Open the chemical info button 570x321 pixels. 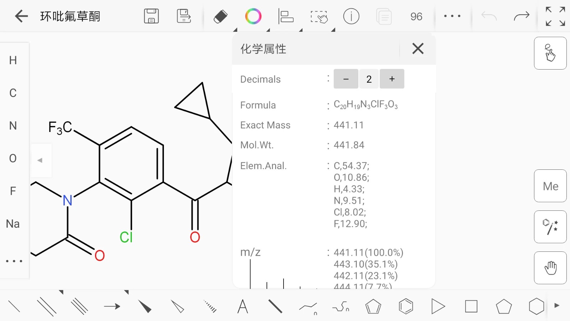[x=351, y=16]
